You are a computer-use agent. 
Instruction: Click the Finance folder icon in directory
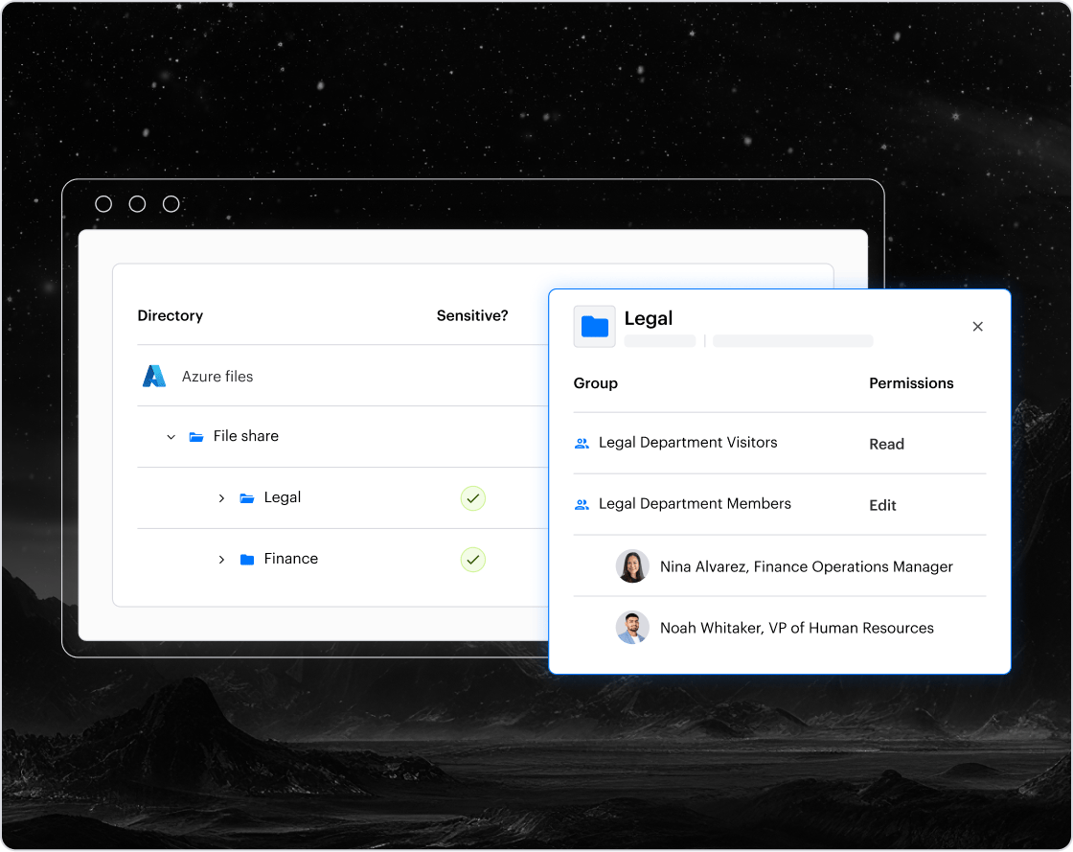247,560
